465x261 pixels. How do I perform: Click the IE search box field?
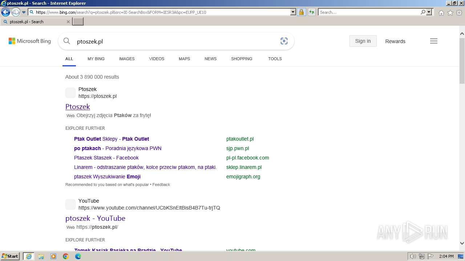click(x=369, y=12)
